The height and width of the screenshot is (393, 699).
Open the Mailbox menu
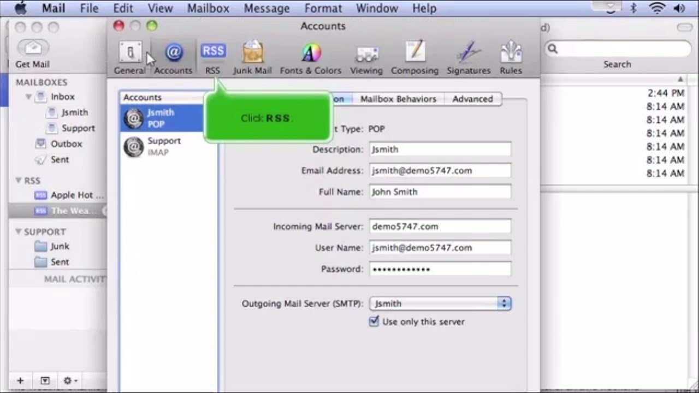click(x=208, y=8)
